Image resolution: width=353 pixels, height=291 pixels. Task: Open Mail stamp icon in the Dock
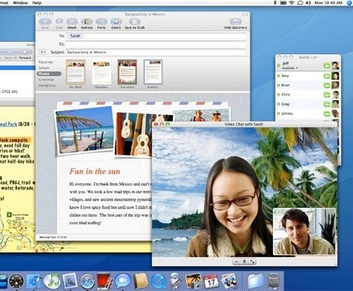[x=70, y=281]
